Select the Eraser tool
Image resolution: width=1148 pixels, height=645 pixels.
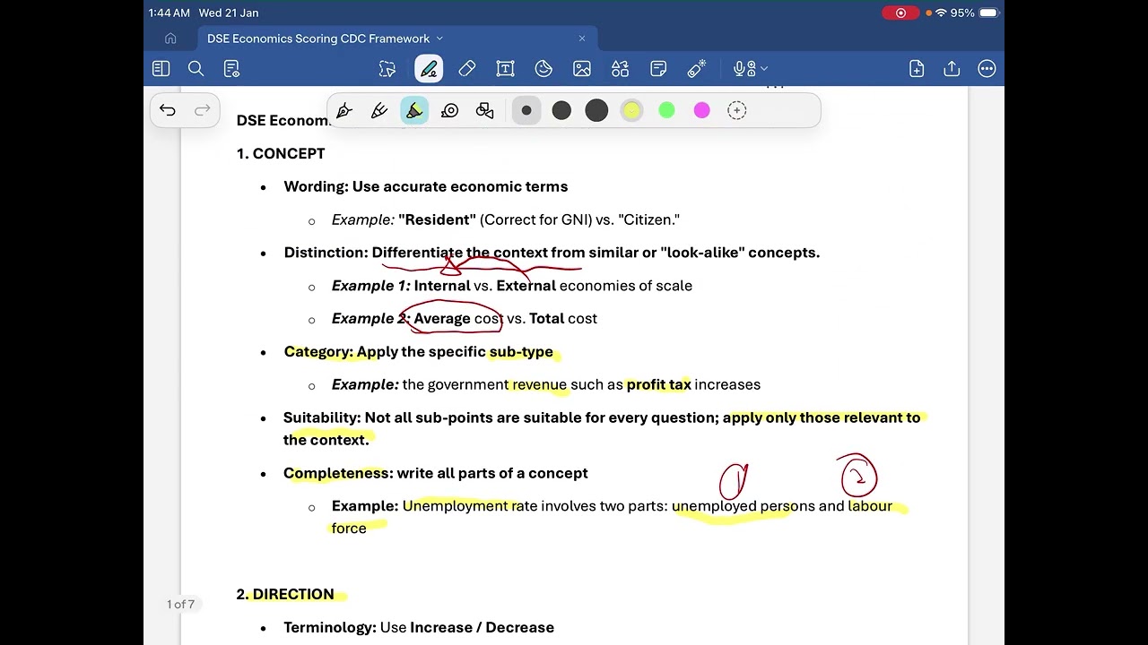tap(466, 68)
